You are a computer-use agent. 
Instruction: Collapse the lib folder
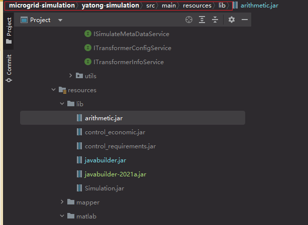(62, 104)
